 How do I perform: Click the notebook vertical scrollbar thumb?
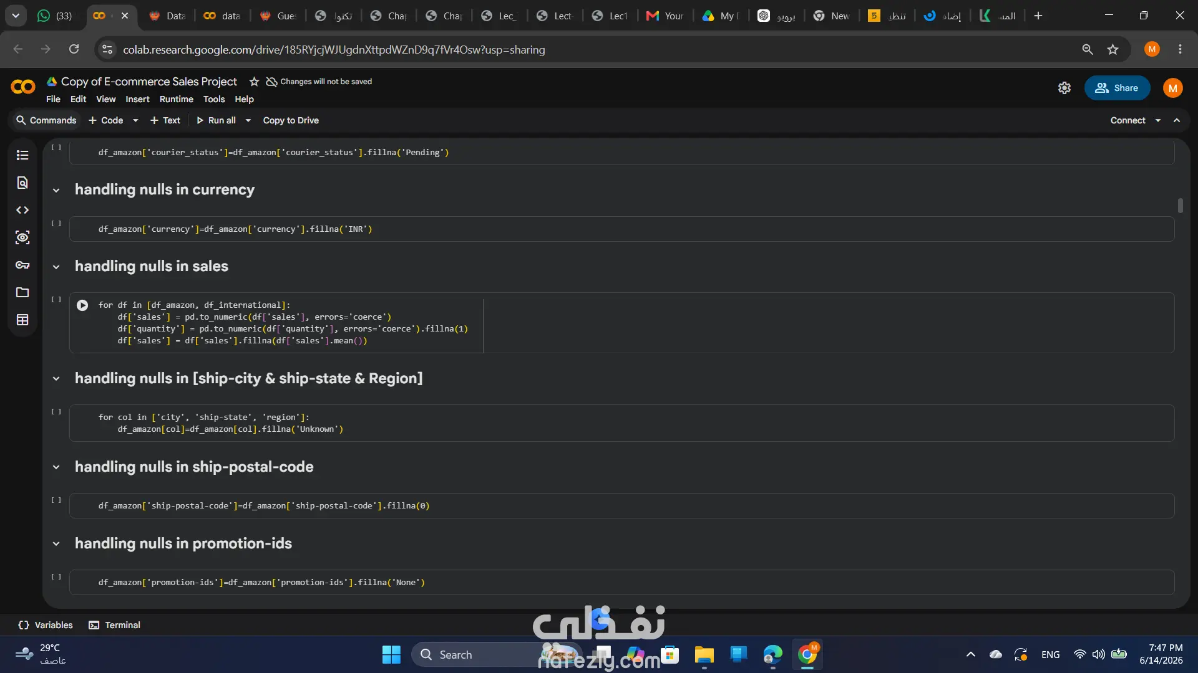click(x=1180, y=206)
